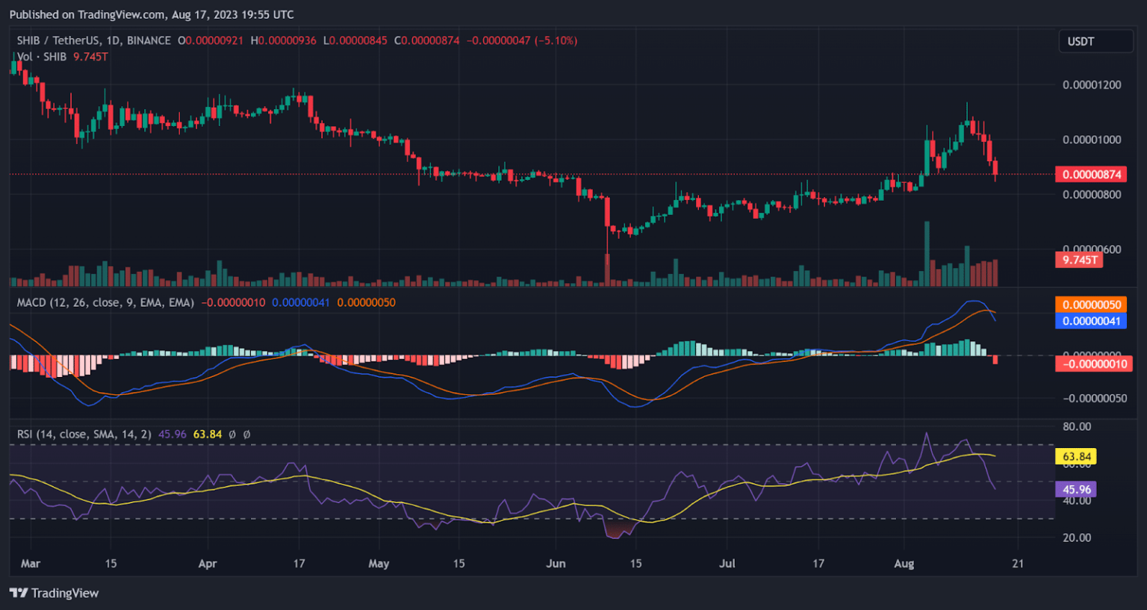Click the 80.00 level on the RSI scale
The width and height of the screenshot is (1147, 610).
point(1076,426)
